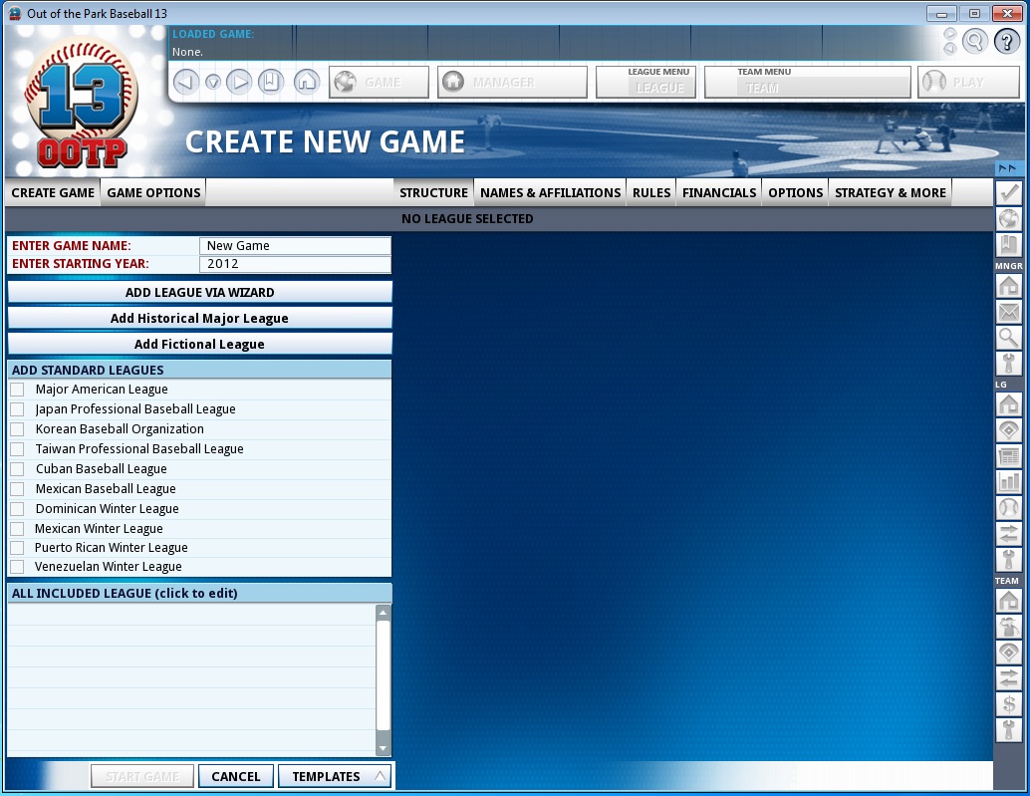Viewport: 1030px width, 796px height.
Task: Click Add Fictional League button
Action: coord(199,344)
